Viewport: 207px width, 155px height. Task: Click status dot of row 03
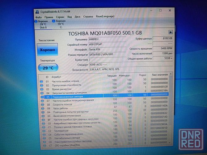(42, 89)
